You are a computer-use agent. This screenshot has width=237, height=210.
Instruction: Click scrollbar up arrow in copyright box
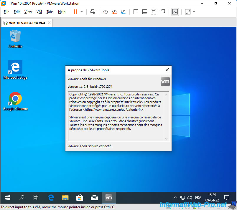click(x=167, y=95)
